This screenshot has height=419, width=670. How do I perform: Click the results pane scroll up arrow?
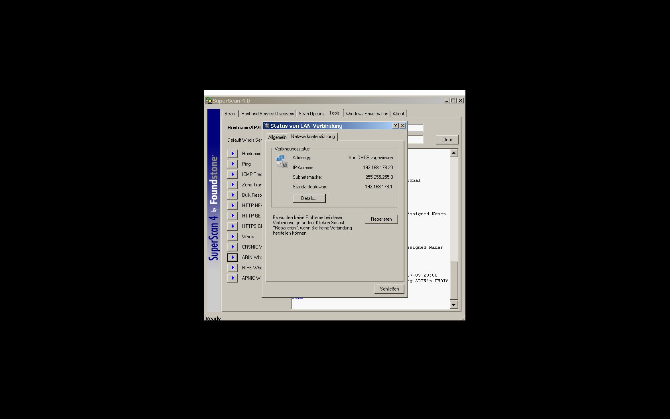tap(454, 153)
